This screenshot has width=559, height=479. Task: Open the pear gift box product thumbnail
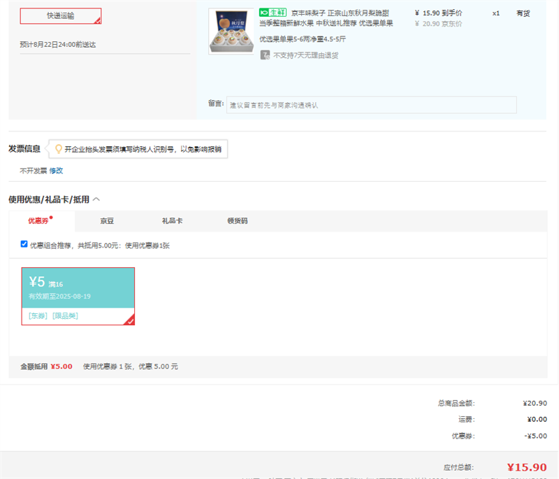click(x=231, y=31)
